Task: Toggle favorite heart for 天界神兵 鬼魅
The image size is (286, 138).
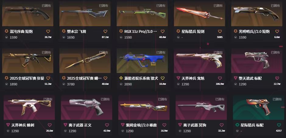Action: tap(220, 78)
